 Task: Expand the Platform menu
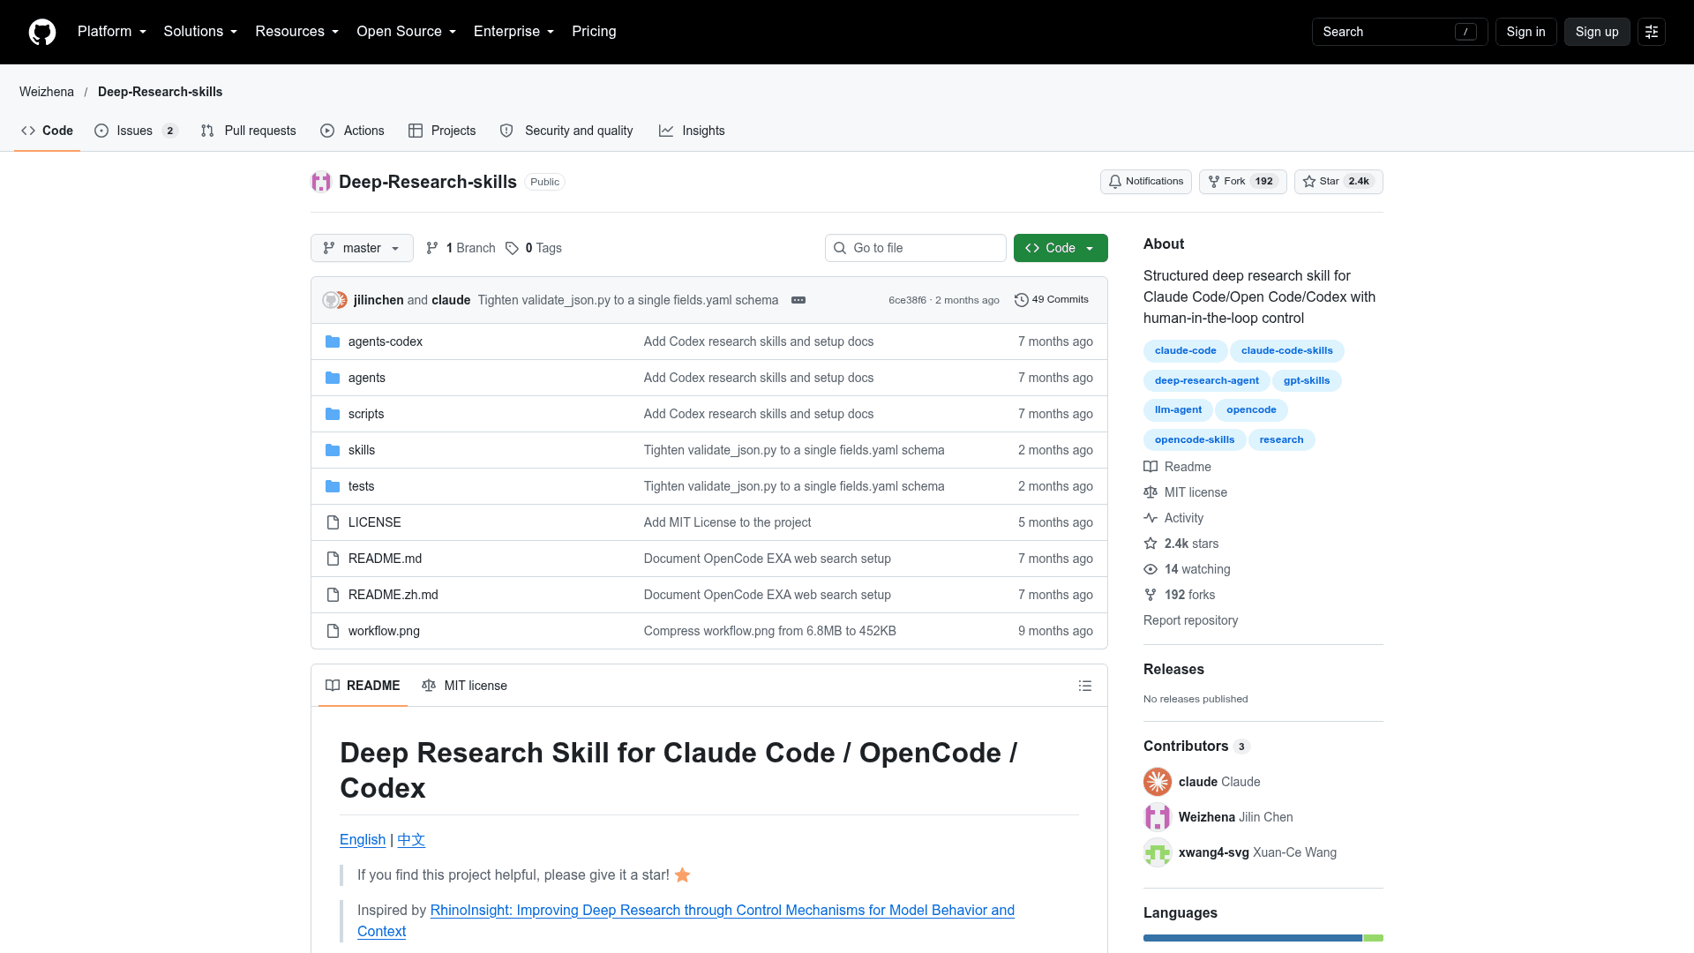pos(112,32)
